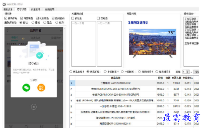Enable the 仅过滤 keyword filter checkbox

pyautogui.click(x=98, y=18)
